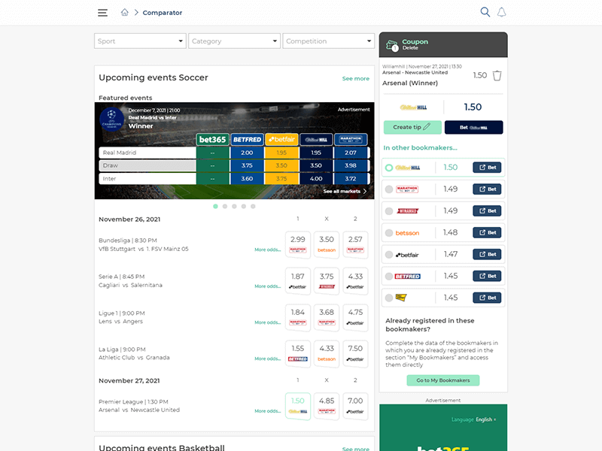Click See all markets link
Viewport: 602px width, 451px height.
click(345, 192)
